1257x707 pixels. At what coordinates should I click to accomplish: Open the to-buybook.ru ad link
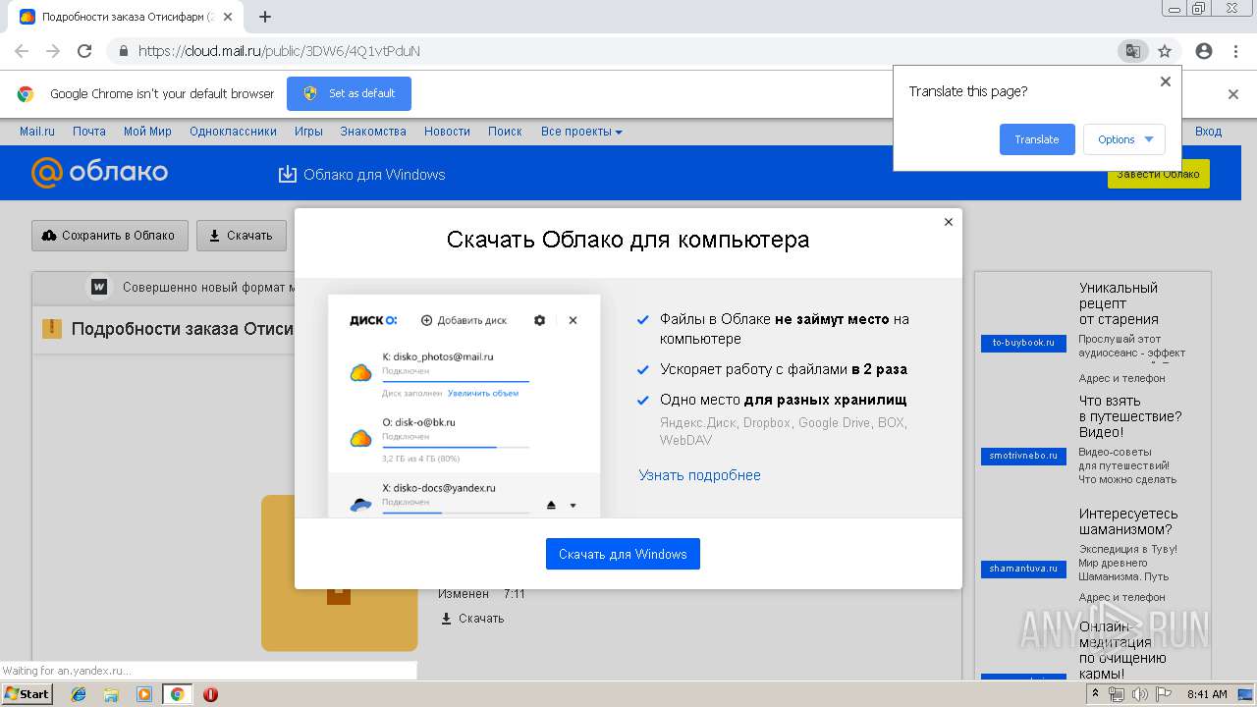click(1023, 343)
